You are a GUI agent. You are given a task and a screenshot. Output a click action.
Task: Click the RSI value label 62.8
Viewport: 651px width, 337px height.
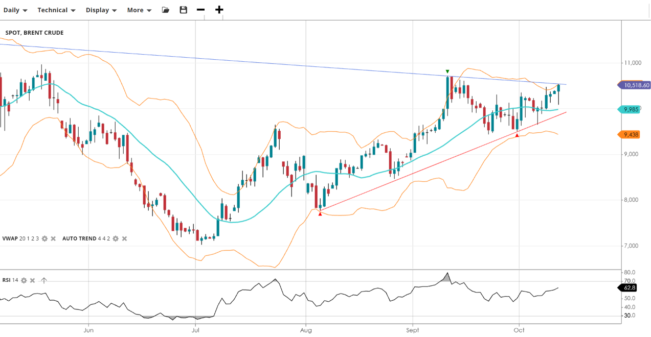point(628,288)
